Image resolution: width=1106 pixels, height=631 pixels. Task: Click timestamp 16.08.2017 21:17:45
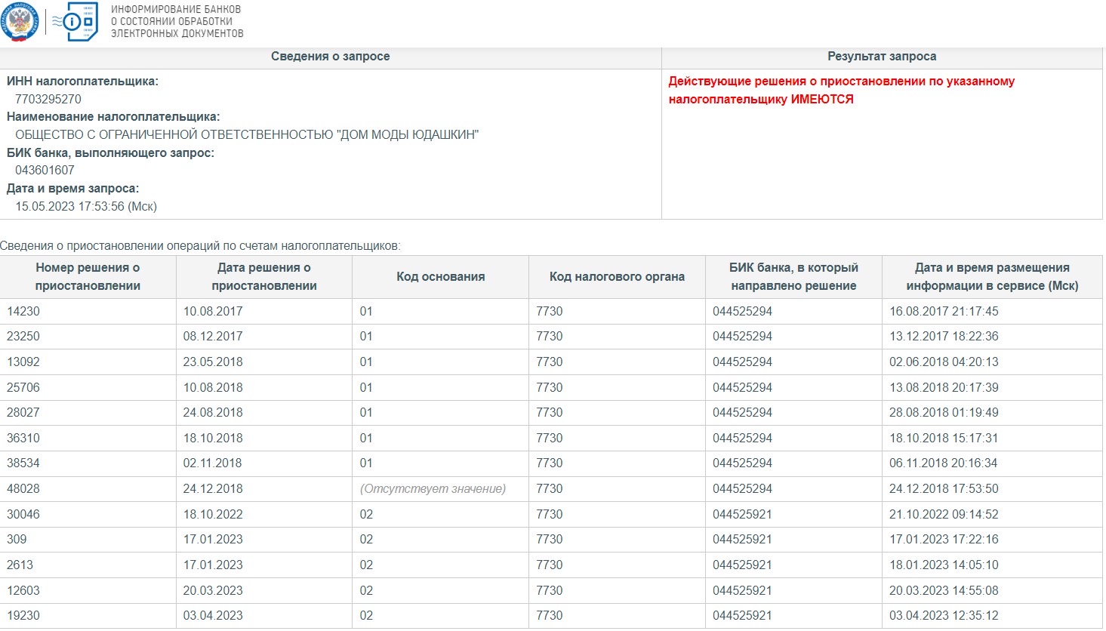coord(944,312)
